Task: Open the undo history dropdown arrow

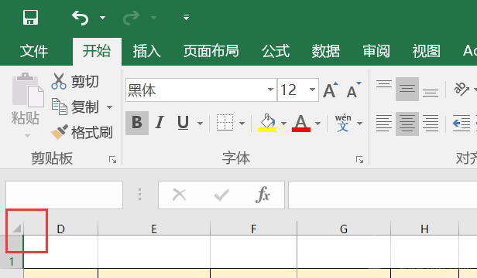Action: (102, 18)
